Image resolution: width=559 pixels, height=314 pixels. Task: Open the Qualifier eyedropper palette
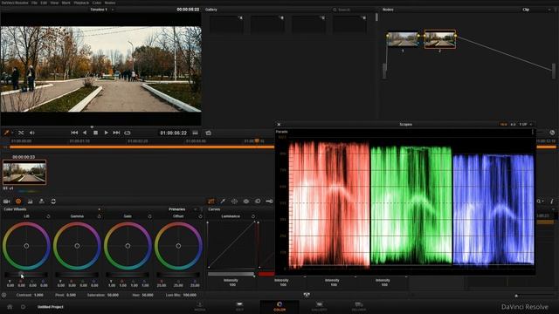(x=223, y=201)
